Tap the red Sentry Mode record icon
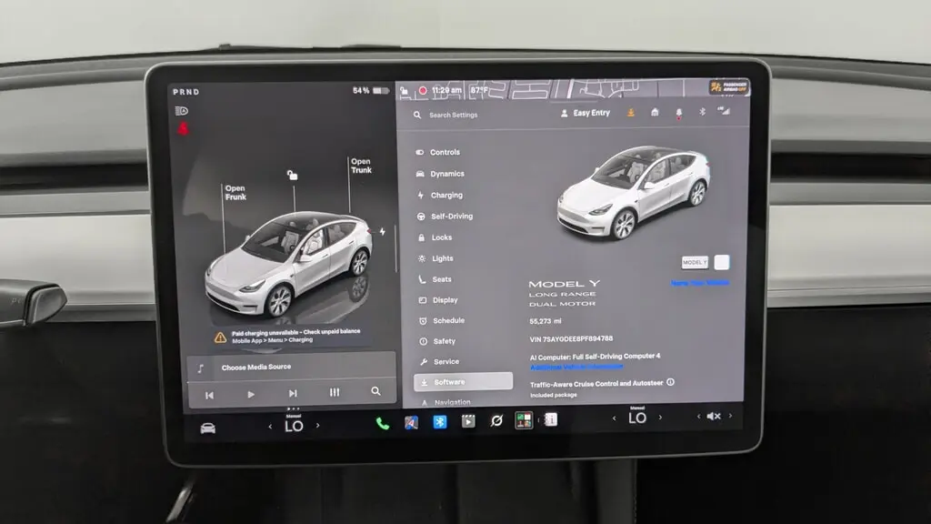The image size is (931, 524). click(423, 91)
